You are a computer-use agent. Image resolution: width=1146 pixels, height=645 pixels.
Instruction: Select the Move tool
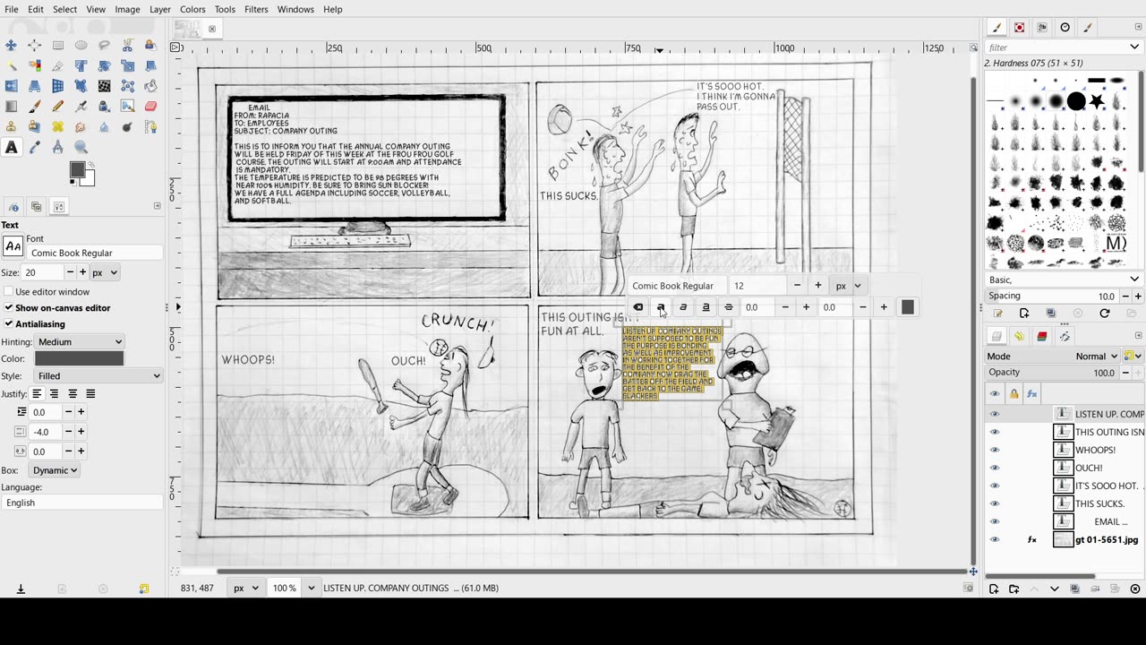12,45
